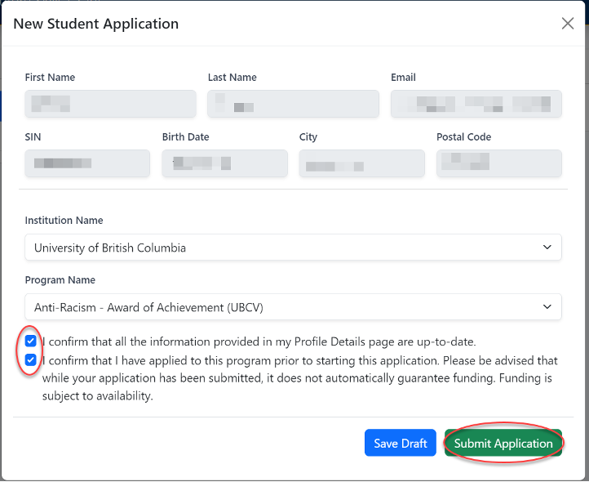589x482 pixels.
Task: Click the Program Name label
Action: [60, 280]
